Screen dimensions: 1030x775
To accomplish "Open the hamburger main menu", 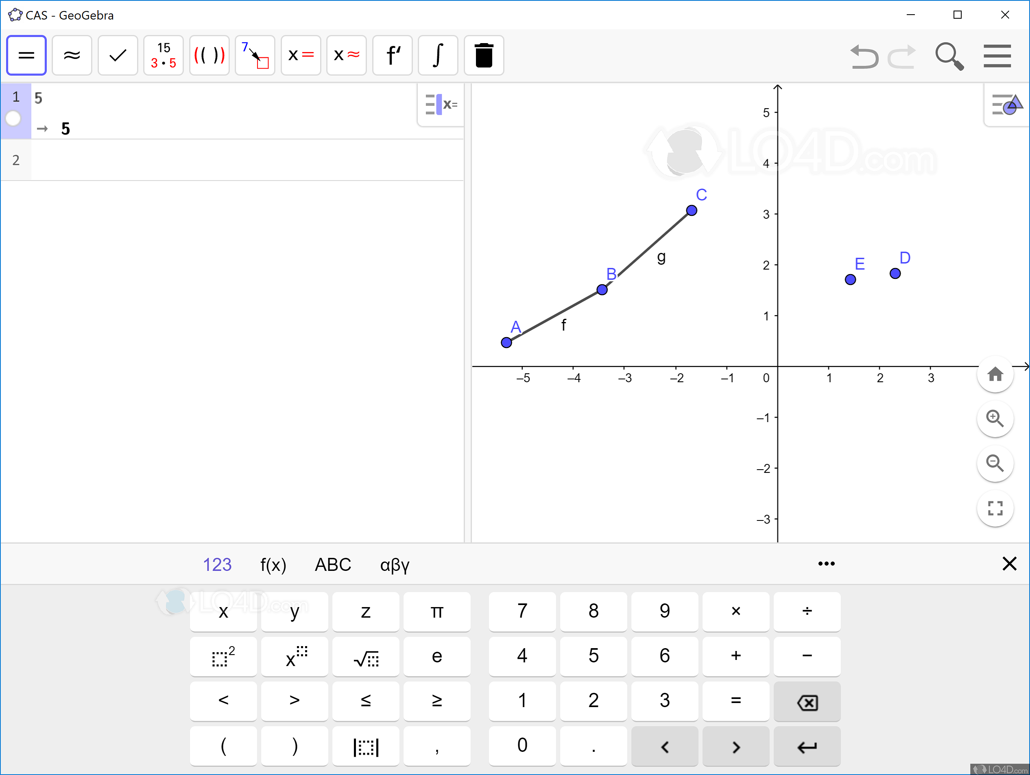I will pyautogui.click(x=997, y=56).
